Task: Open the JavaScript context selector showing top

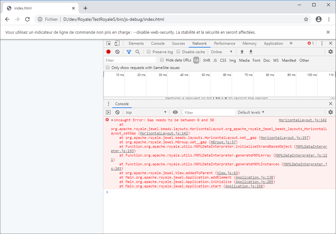Action: coord(146,112)
